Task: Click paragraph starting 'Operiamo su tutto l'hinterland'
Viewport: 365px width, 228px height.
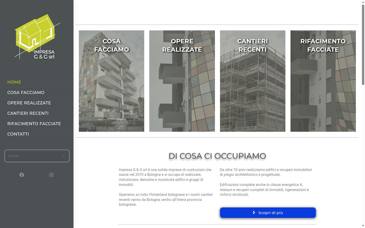Action: 166,200
